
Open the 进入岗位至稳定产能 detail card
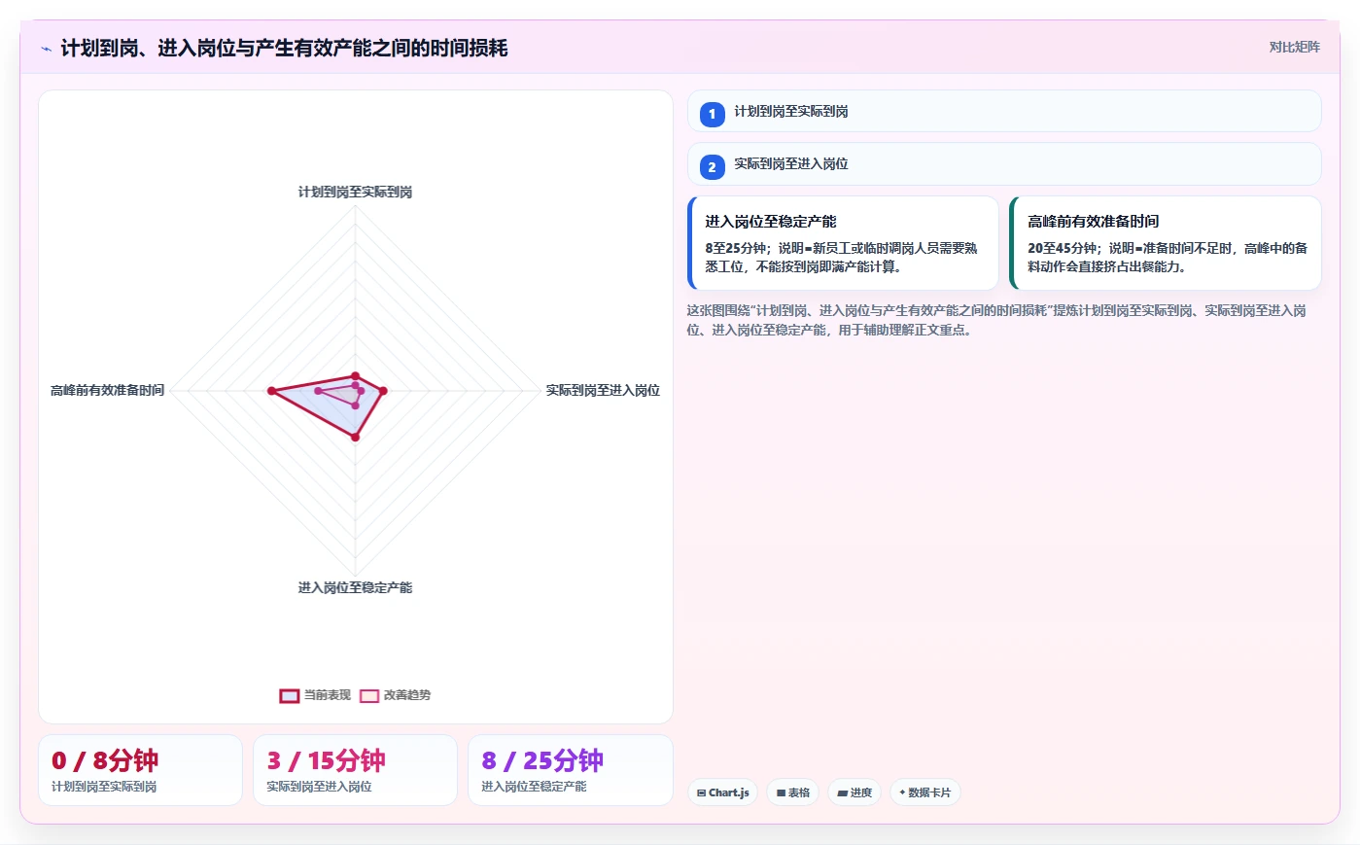pos(843,243)
